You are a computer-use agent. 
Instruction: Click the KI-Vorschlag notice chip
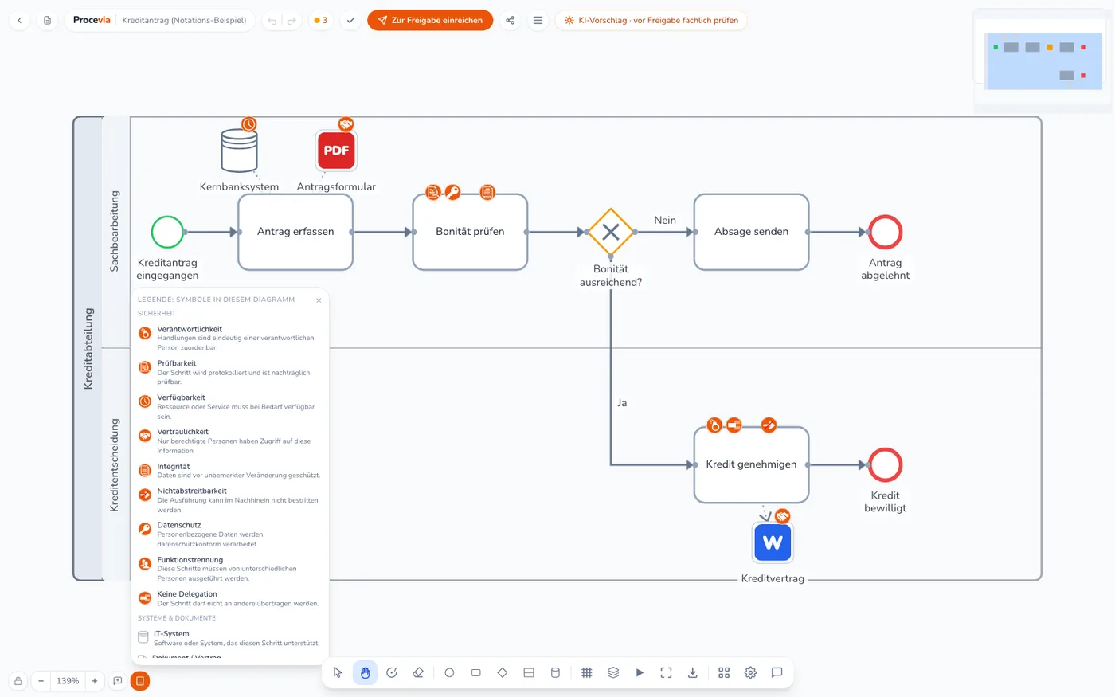pyautogui.click(x=651, y=20)
